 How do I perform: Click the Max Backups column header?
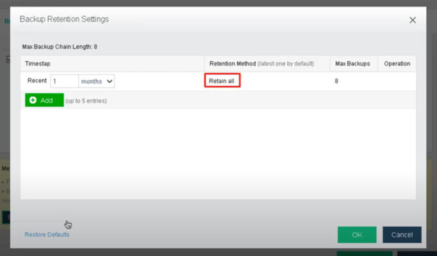tap(352, 64)
